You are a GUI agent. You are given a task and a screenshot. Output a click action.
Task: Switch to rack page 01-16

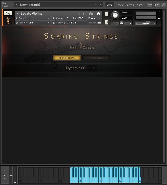(110, 5)
